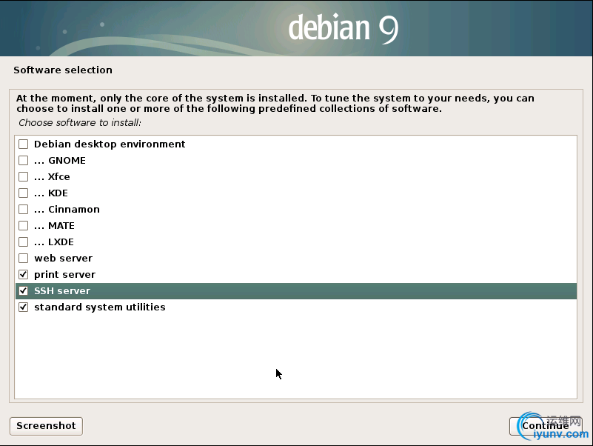Uncheck the print server checkbox

(x=24, y=275)
